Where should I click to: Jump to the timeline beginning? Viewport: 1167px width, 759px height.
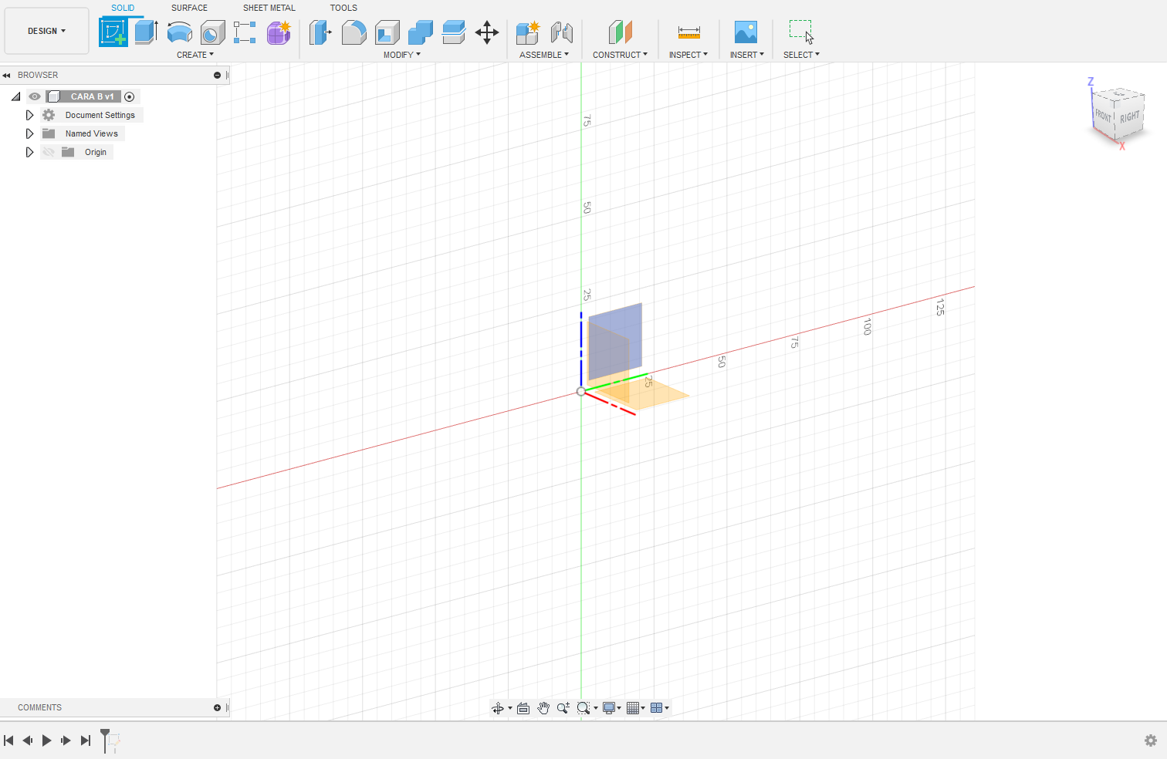8,740
